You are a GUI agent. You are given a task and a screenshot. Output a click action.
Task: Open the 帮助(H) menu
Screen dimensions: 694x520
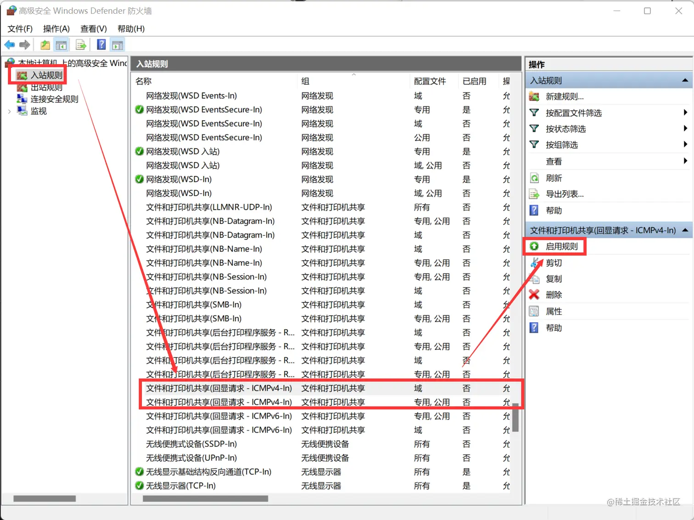coord(131,28)
